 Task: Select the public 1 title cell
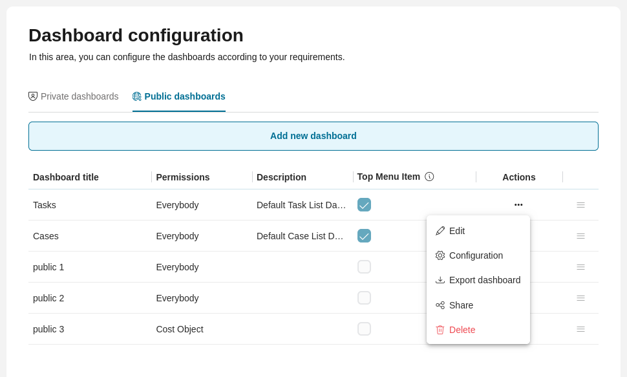pos(48,267)
